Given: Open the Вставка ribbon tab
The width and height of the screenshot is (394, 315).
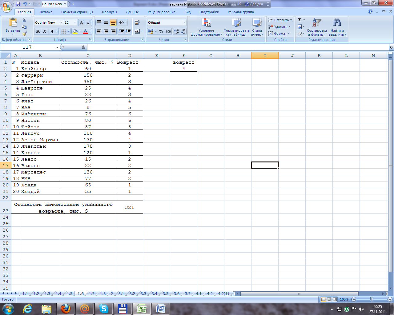Looking at the screenshot, I should [46, 12].
